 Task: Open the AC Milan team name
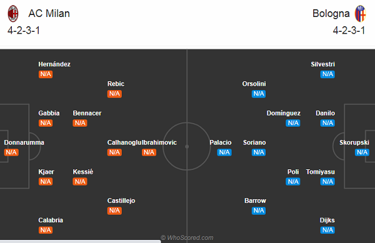tap(49, 13)
